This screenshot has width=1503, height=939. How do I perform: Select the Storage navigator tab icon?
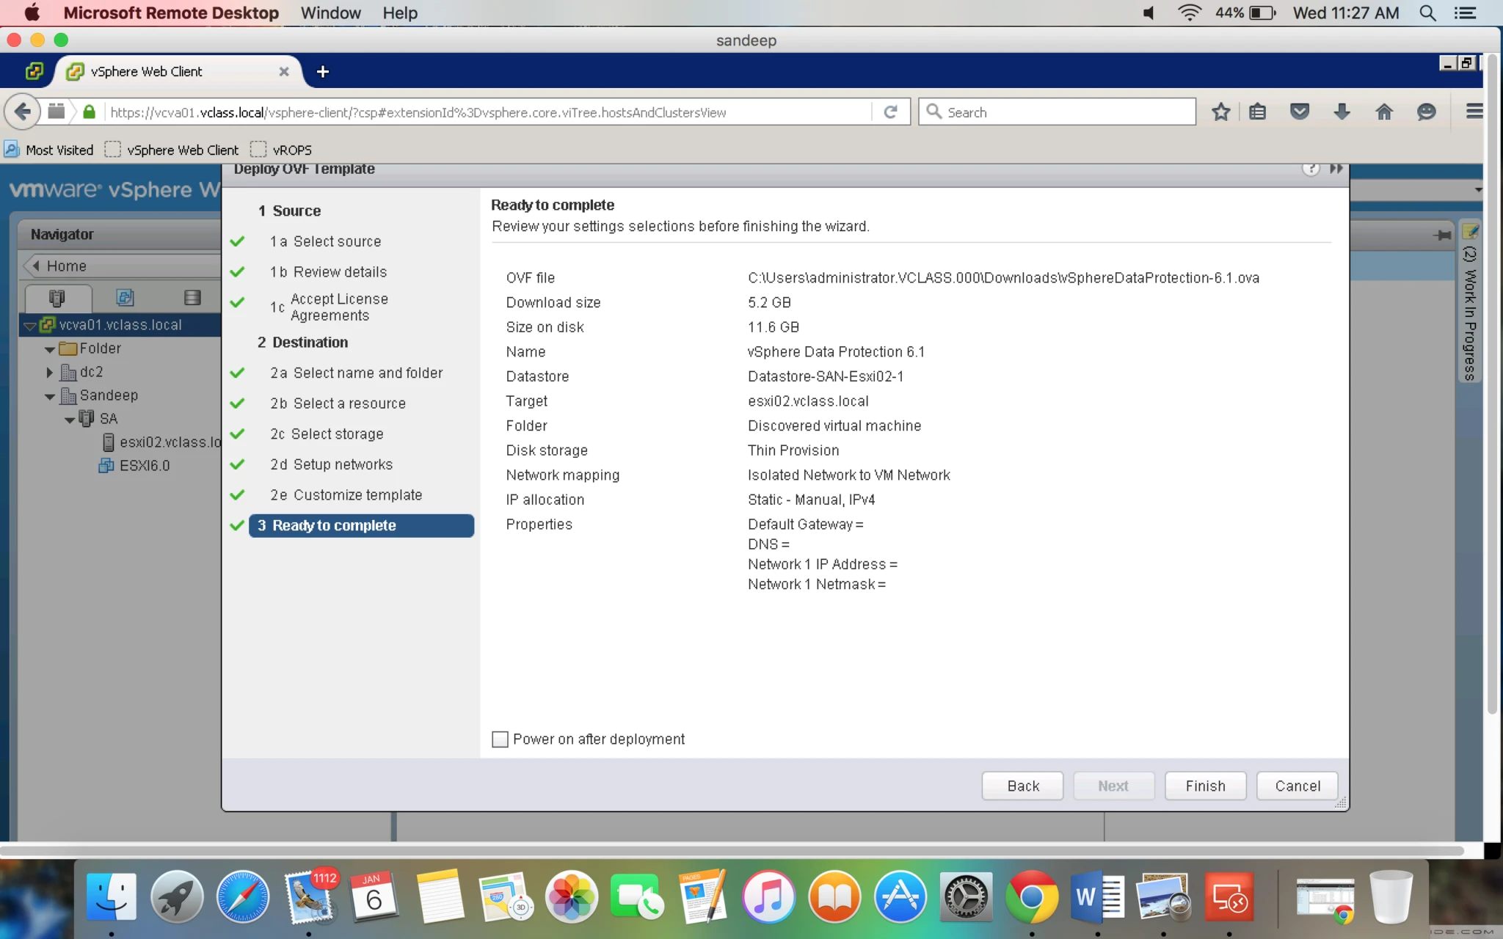coord(192,297)
